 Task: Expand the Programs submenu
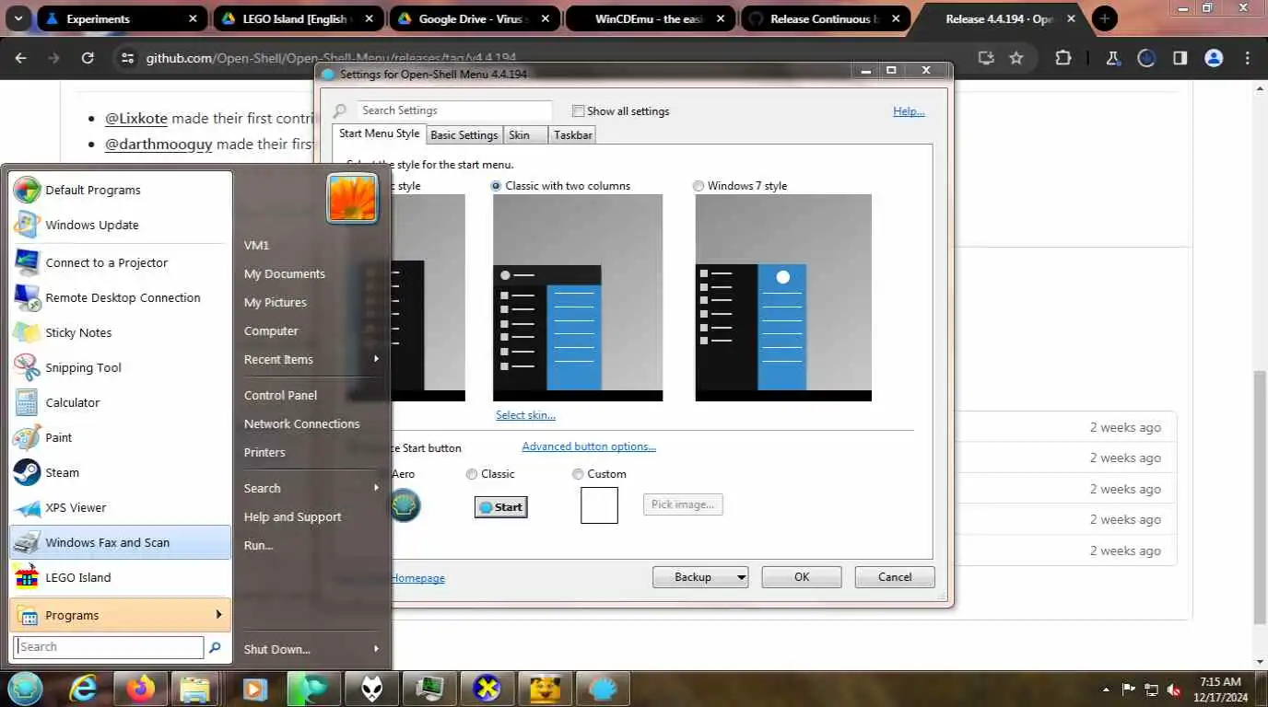120,615
